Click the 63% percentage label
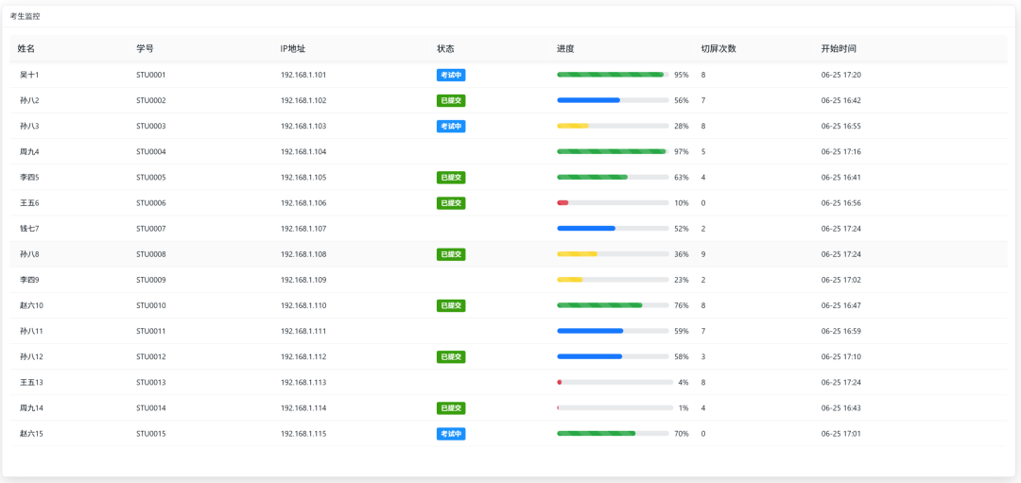 pyautogui.click(x=681, y=177)
